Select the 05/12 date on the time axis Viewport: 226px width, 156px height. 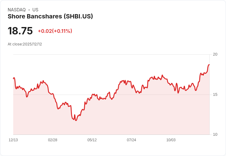92,140
